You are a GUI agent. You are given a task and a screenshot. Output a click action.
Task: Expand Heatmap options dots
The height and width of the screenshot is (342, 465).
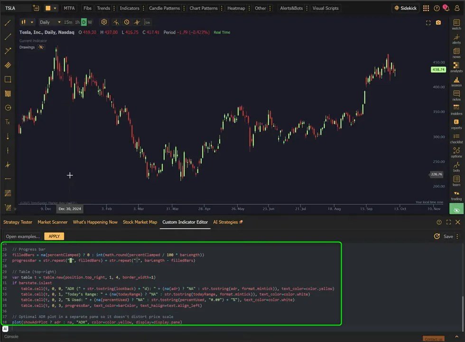pyautogui.click(x=249, y=9)
